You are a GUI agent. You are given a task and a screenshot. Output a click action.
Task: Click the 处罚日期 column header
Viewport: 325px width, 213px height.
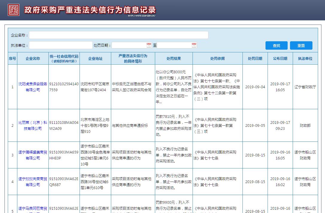[255, 59]
